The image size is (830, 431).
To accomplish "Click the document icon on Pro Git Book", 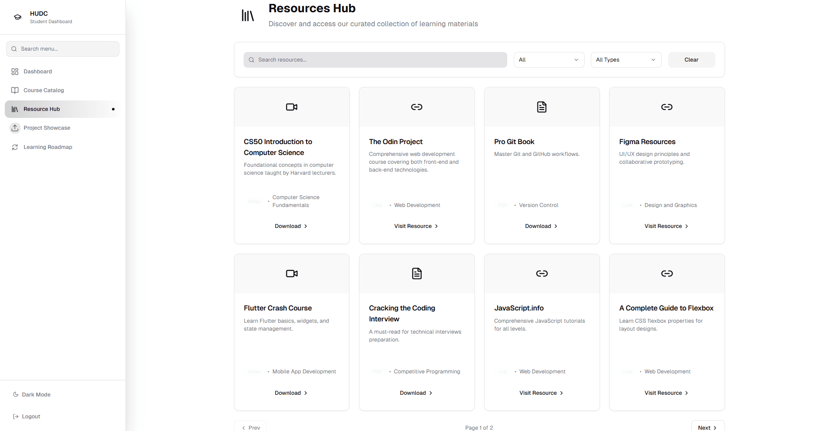I will [542, 107].
